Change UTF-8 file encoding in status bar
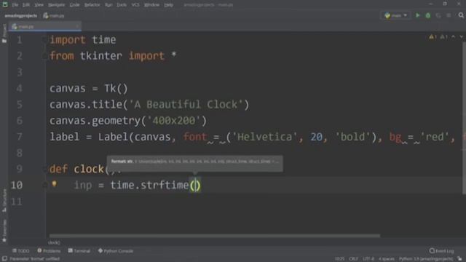466x262 pixels. coord(368,259)
